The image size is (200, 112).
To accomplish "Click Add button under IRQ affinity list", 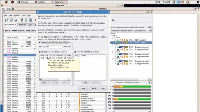I will [x=85, y=83].
